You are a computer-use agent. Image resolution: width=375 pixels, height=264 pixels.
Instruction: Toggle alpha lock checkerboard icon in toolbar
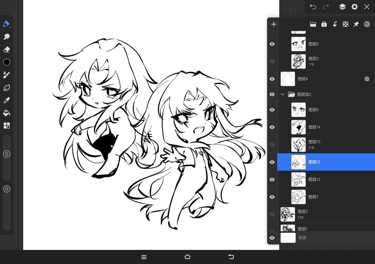pyautogui.click(x=345, y=24)
